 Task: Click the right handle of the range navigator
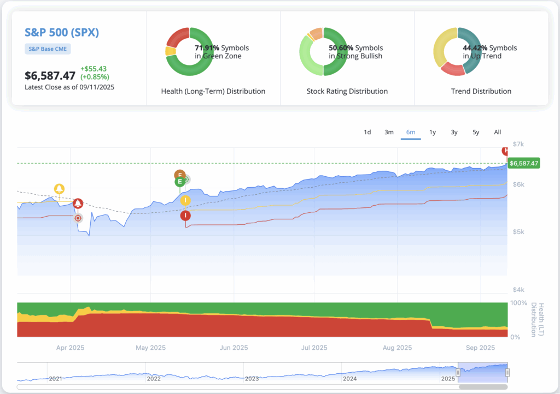[x=507, y=372]
